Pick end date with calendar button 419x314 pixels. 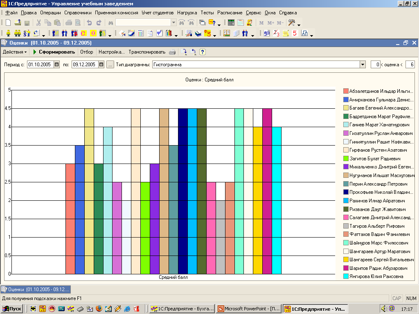[101, 64]
